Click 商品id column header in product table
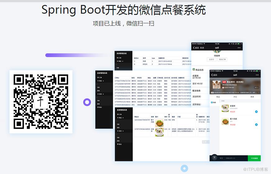This screenshot has width=271, height=174. point(137,117)
